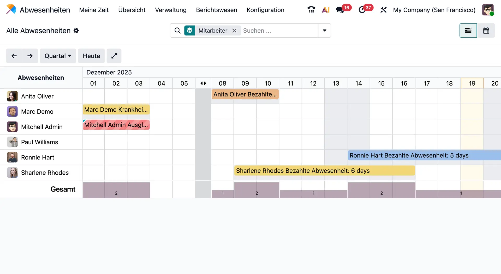Open the Berichtswesen menu
Viewport: 501px width, 274px height.
click(217, 10)
